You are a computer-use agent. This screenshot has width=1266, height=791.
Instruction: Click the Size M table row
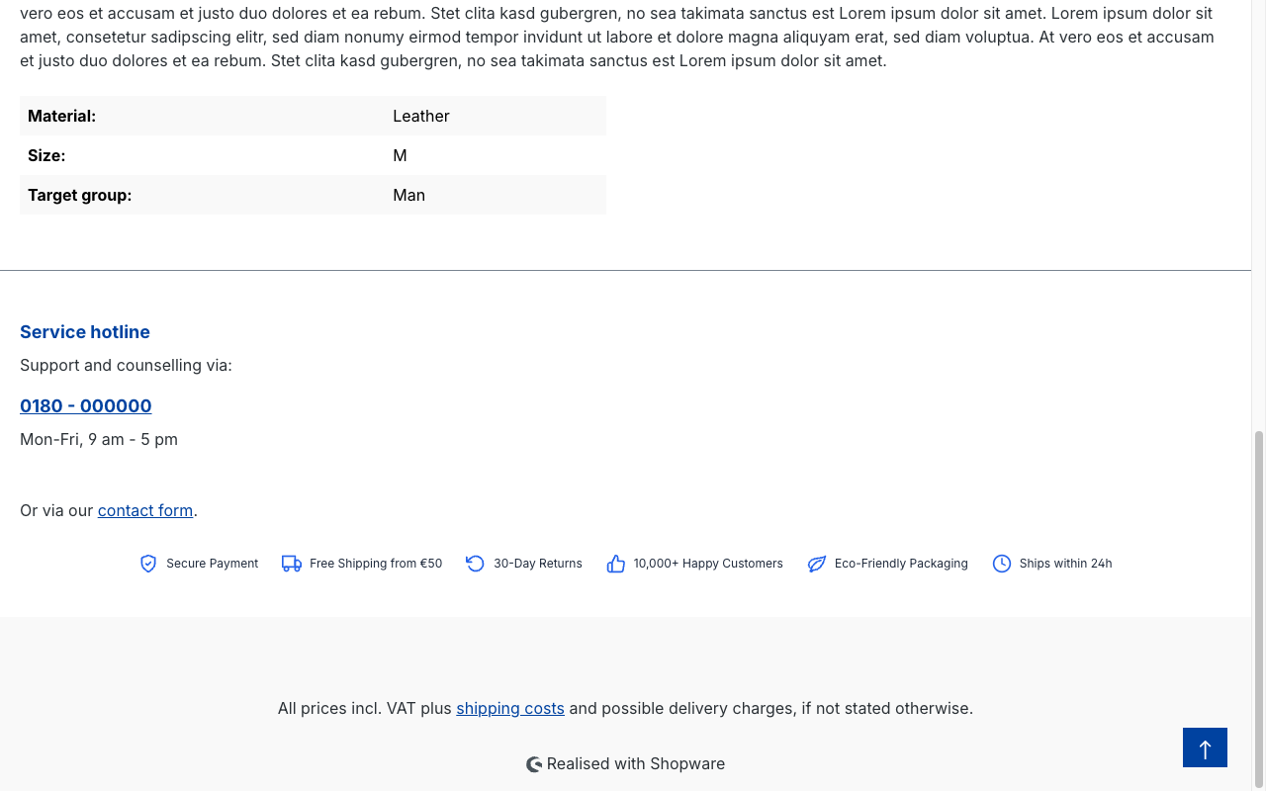[x=313, y=155]
